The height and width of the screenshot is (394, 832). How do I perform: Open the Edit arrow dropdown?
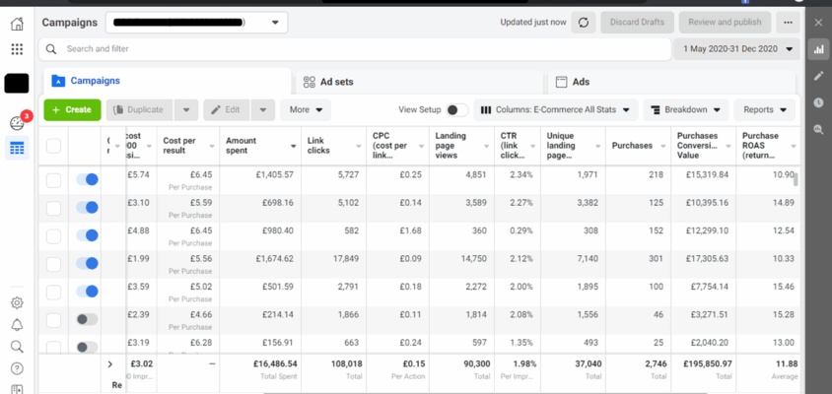click(x=263, y=109)
